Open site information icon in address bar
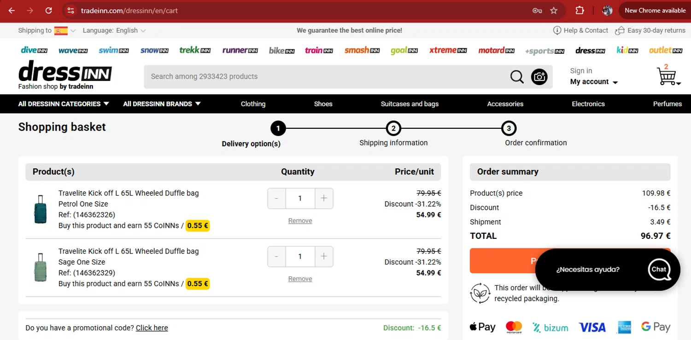The width and height of the screenshot is (691, 340). pos(70,11)
